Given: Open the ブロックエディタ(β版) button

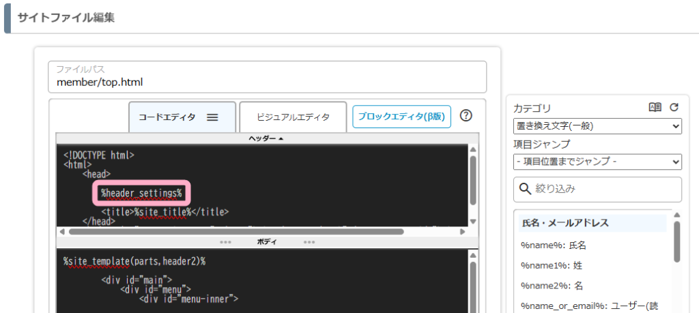Looking at the screenshot, I should (x=401, y=117).
